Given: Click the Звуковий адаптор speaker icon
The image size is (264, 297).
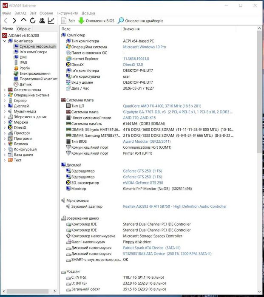Looking at the screenshot, I should pos(68,206).
